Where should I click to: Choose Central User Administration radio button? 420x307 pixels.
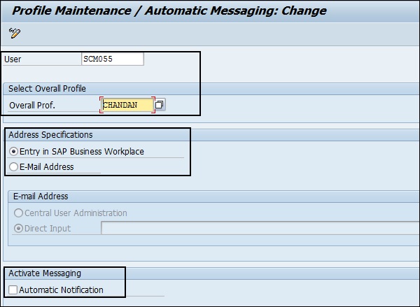pyautogui.click(x=19, y=213)
